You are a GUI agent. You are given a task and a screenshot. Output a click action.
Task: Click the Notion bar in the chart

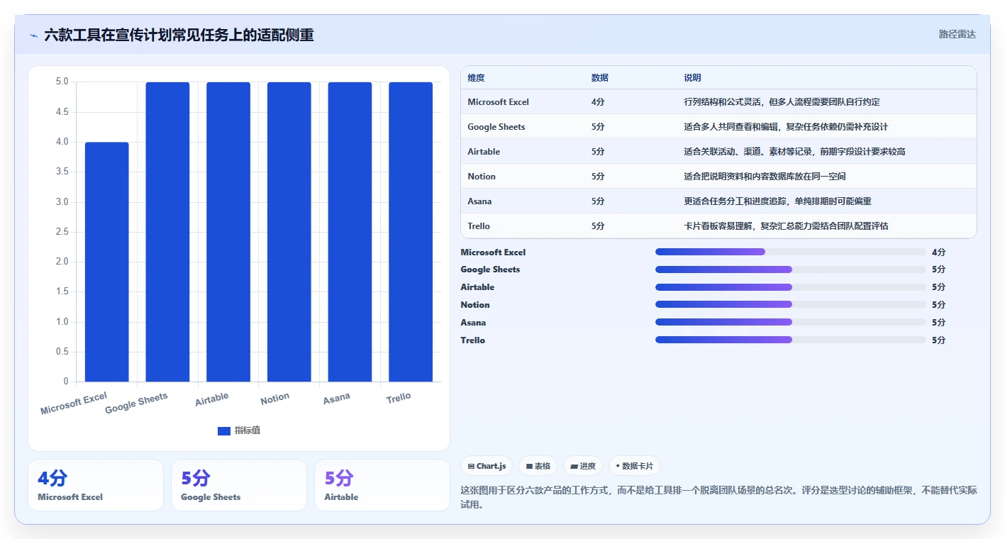[289, 232]
